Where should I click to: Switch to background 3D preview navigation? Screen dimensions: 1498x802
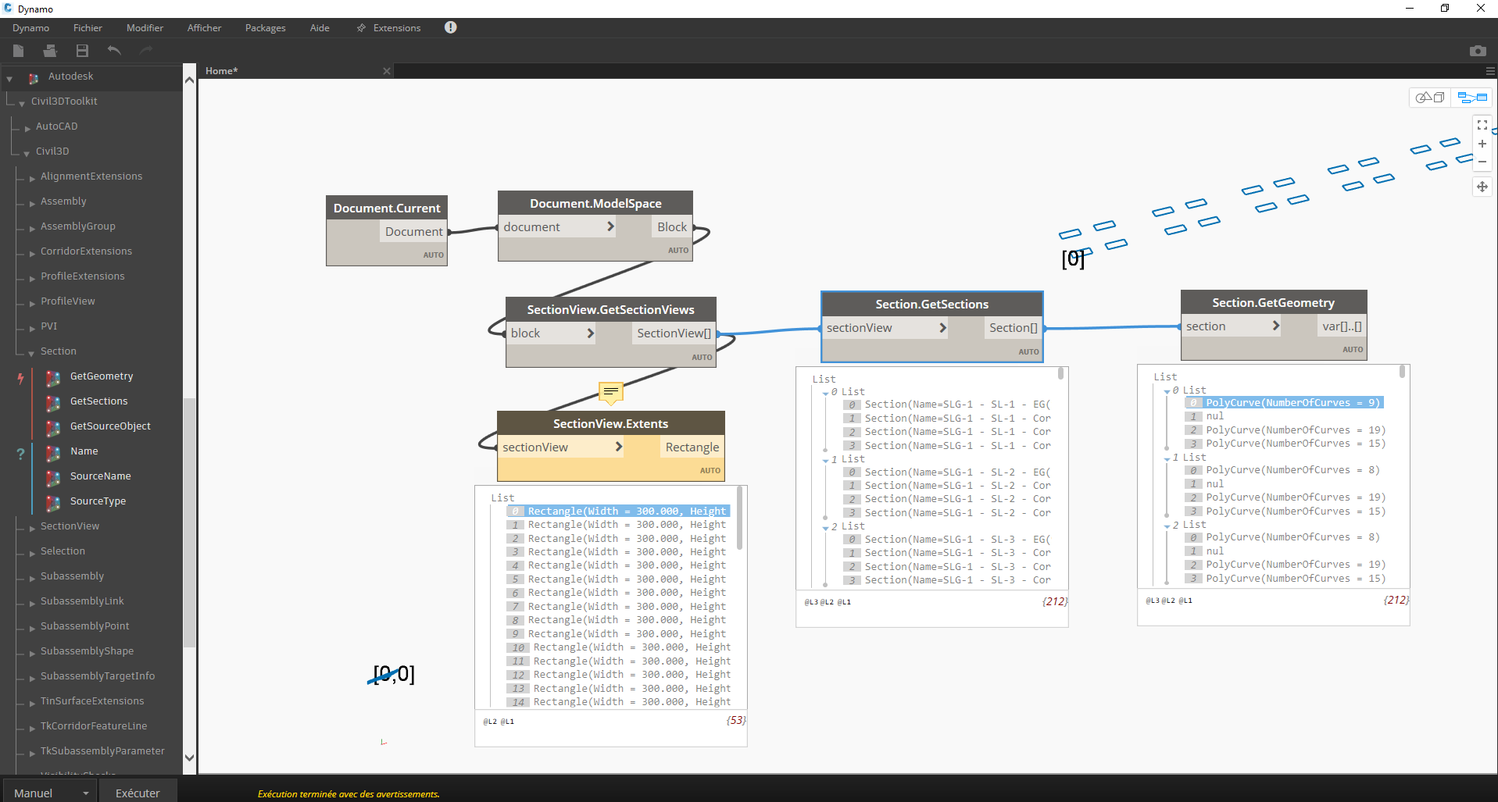pyautogui.click(x=1431, y=98)
